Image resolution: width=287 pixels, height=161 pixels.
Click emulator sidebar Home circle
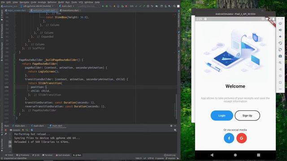click(280, 76)
